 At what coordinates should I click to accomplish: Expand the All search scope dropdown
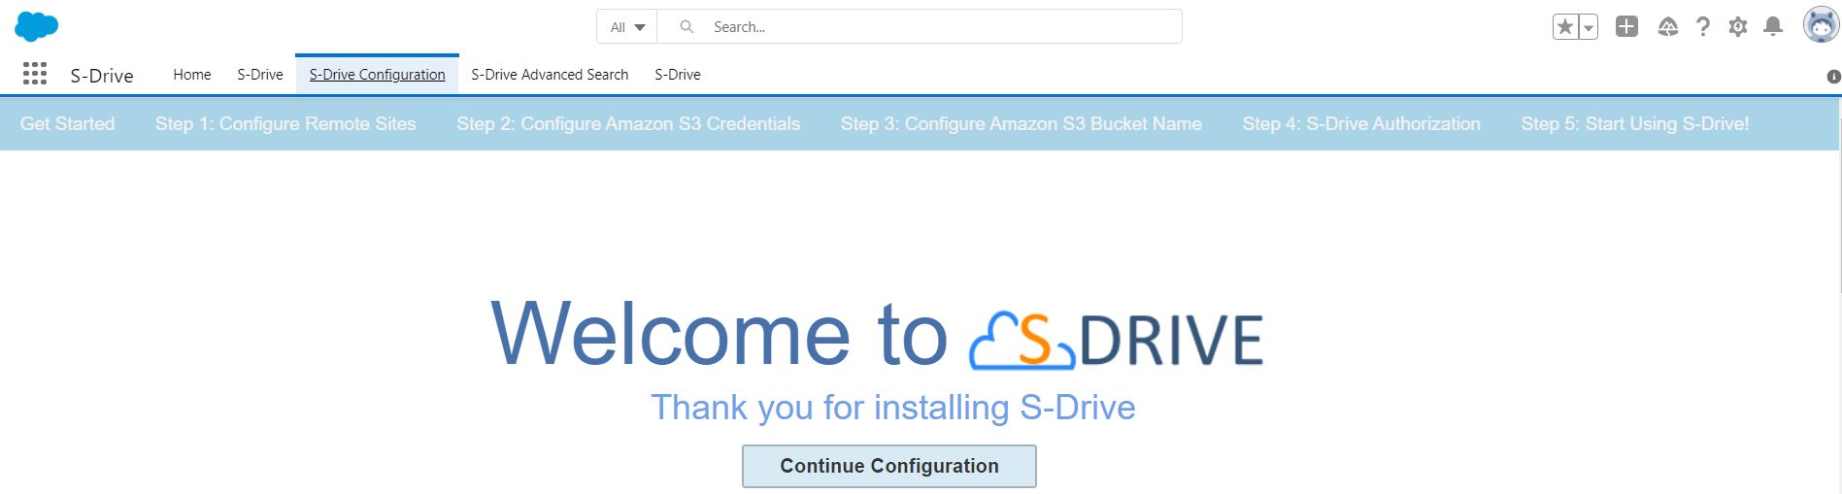pyautogui.click(x=627, y=27)
